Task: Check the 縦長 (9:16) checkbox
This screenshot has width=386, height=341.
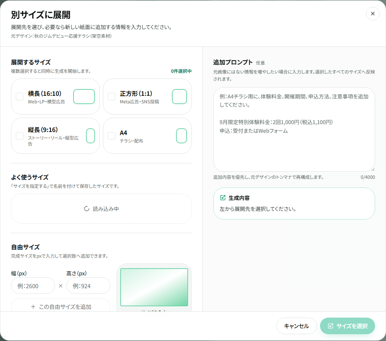Action: click(20, 136)
